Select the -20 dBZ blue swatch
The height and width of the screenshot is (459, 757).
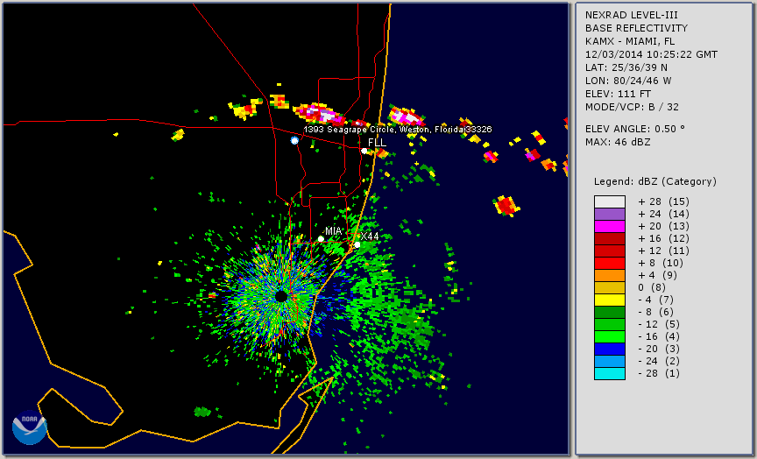tap(609, 349)
